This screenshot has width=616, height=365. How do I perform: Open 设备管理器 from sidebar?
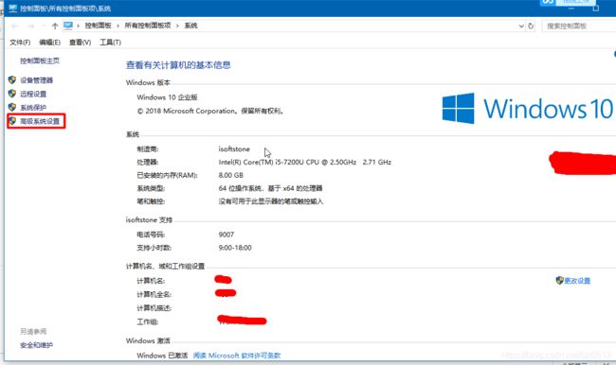point(37,80)
